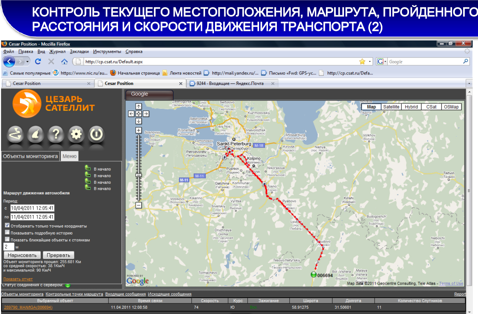Switch map to CSat layer
This screenshot has height=314, width=478.
pyautogui.click(x=431, y=107)
